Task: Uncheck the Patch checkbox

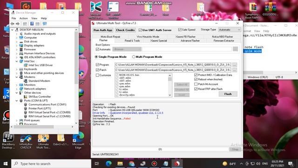Action: point(97,70)
